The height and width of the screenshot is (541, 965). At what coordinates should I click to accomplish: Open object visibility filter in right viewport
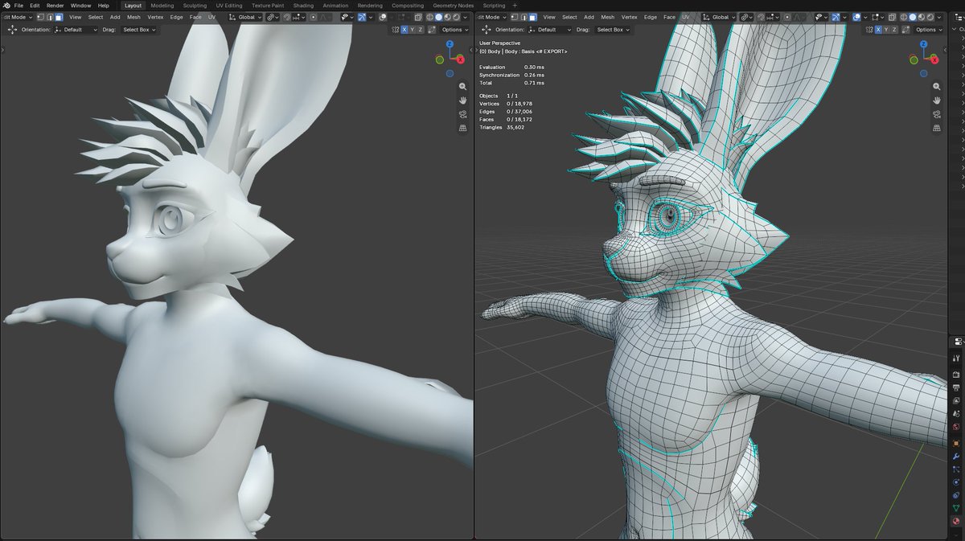pos(820,17)
